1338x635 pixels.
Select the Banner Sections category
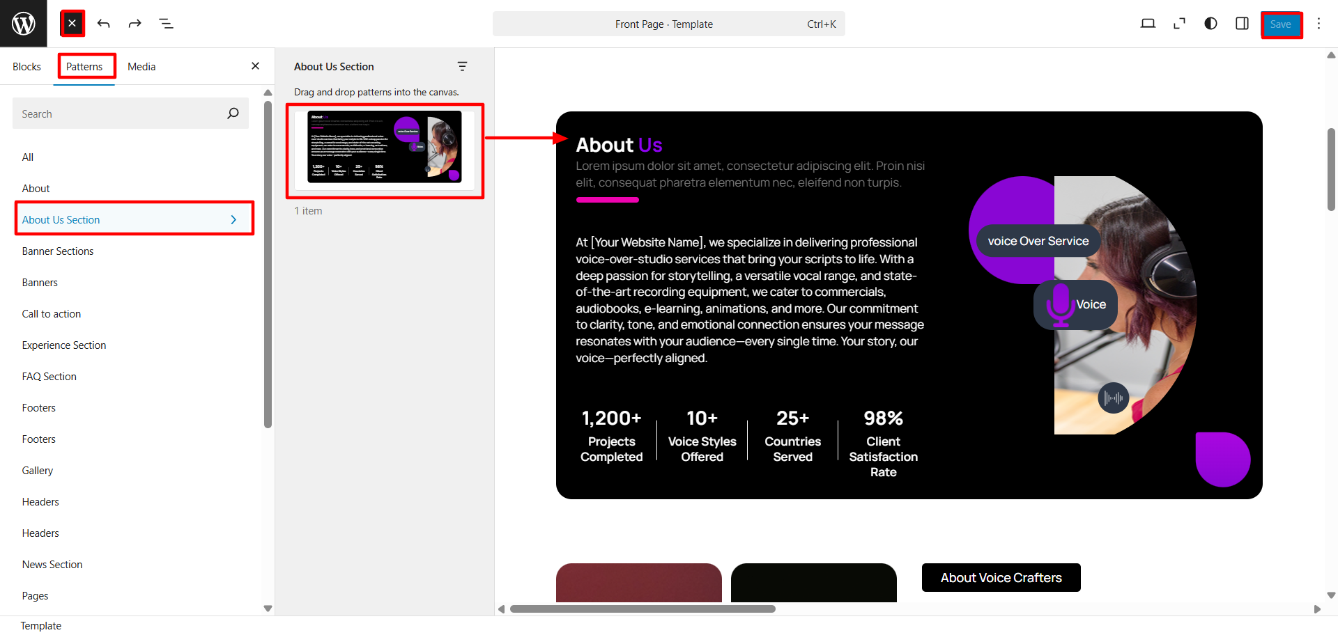[58, 251]
